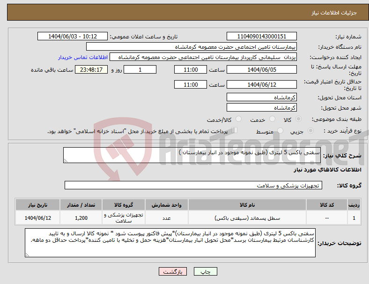Click the delivery city کرمانشاه field
The width and height of the screenshot is (369, 284).
262,107
